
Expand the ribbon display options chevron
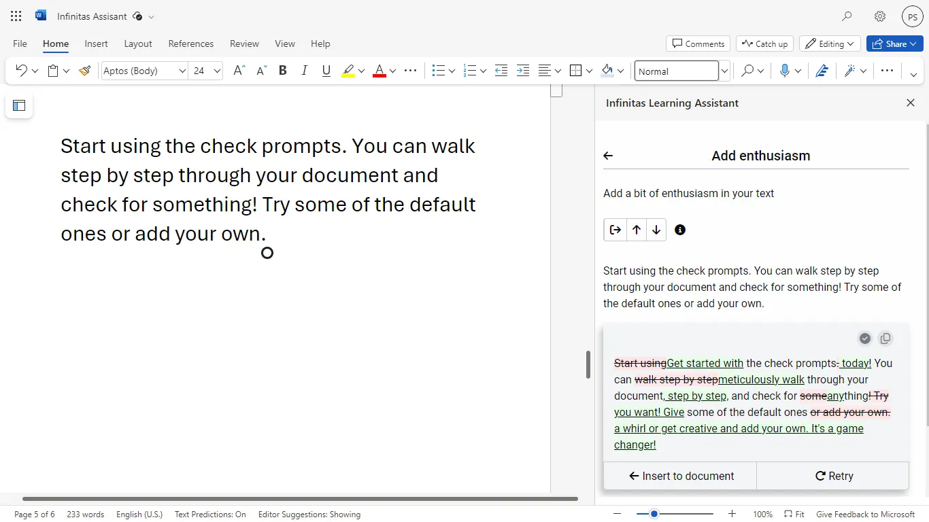click(x=913, y=75)
